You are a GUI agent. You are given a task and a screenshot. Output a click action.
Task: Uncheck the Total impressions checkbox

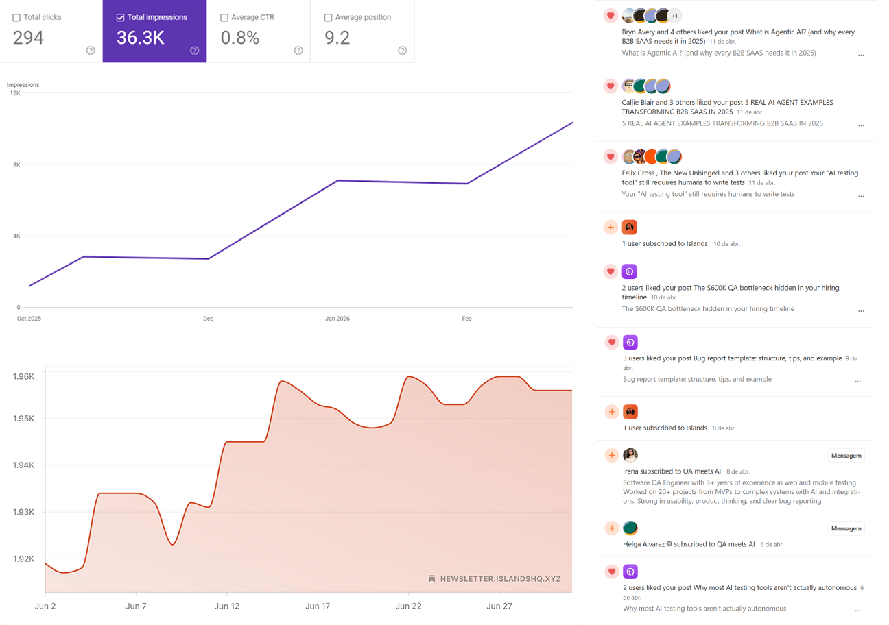121,18
